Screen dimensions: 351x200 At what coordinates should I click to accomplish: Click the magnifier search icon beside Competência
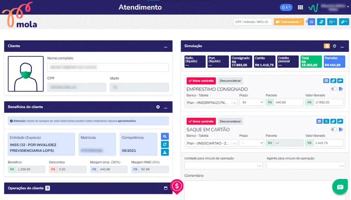tap(165, 136)
